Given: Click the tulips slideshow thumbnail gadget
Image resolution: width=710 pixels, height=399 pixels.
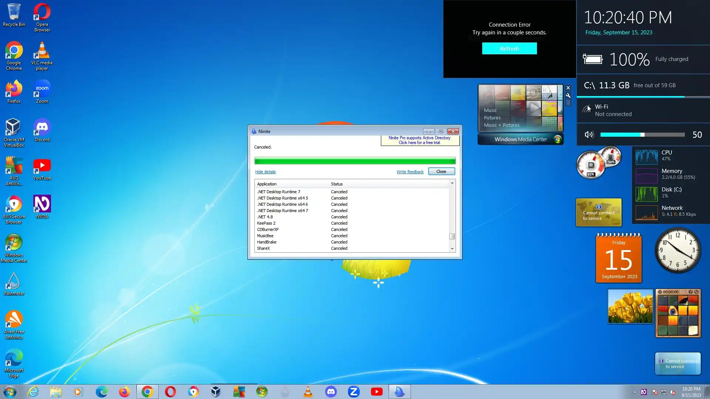Looking at the screenshot, I should tap(630, 306).
